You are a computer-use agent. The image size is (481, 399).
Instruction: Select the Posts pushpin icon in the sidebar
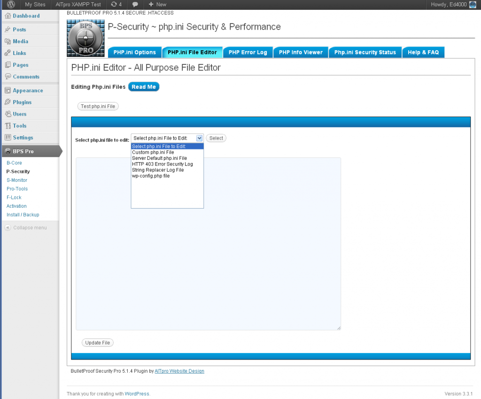click(x=7, y=29)
